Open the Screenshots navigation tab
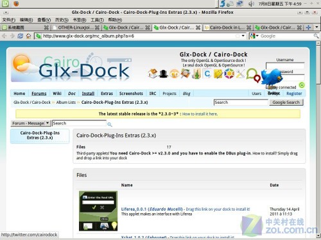 point(131,93)
